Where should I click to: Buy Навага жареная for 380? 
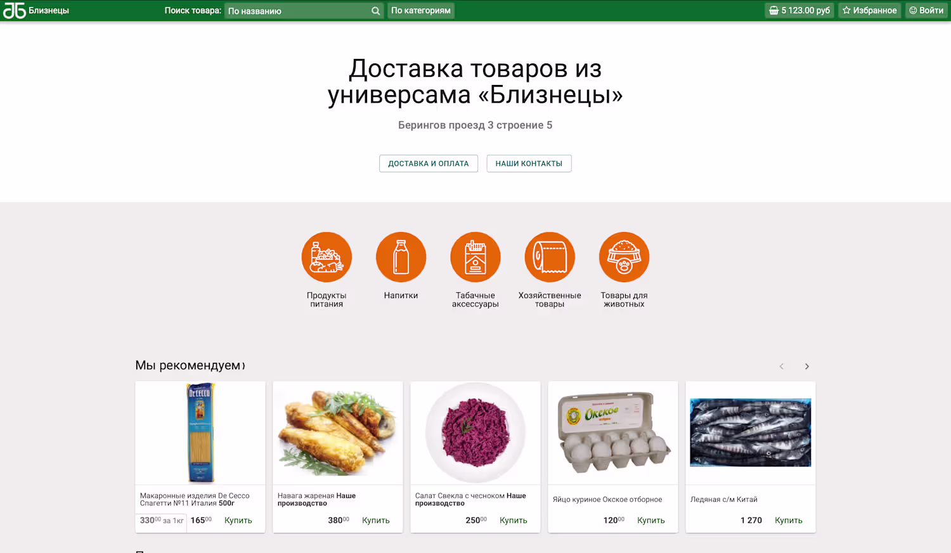point(376,520)
